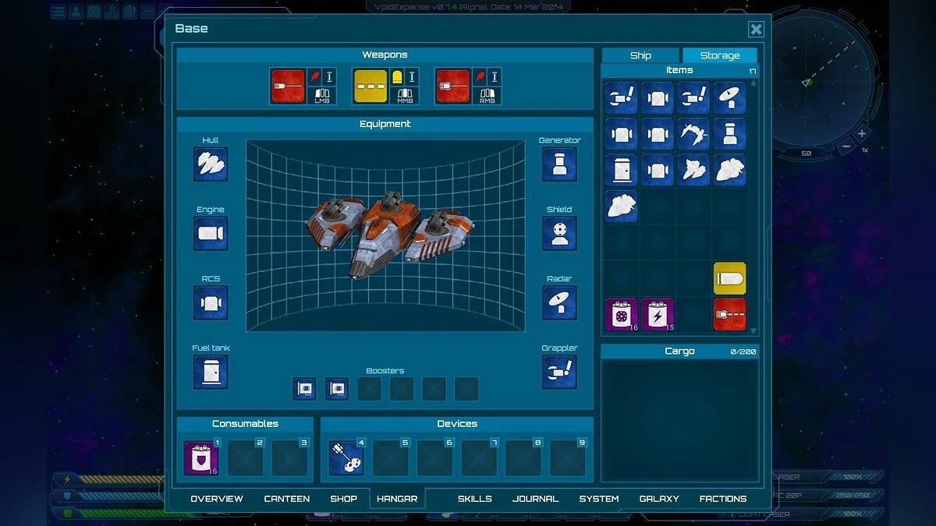Open the Shop section
This screenshot has width=936, height=526.
click(x=343, y=499)
